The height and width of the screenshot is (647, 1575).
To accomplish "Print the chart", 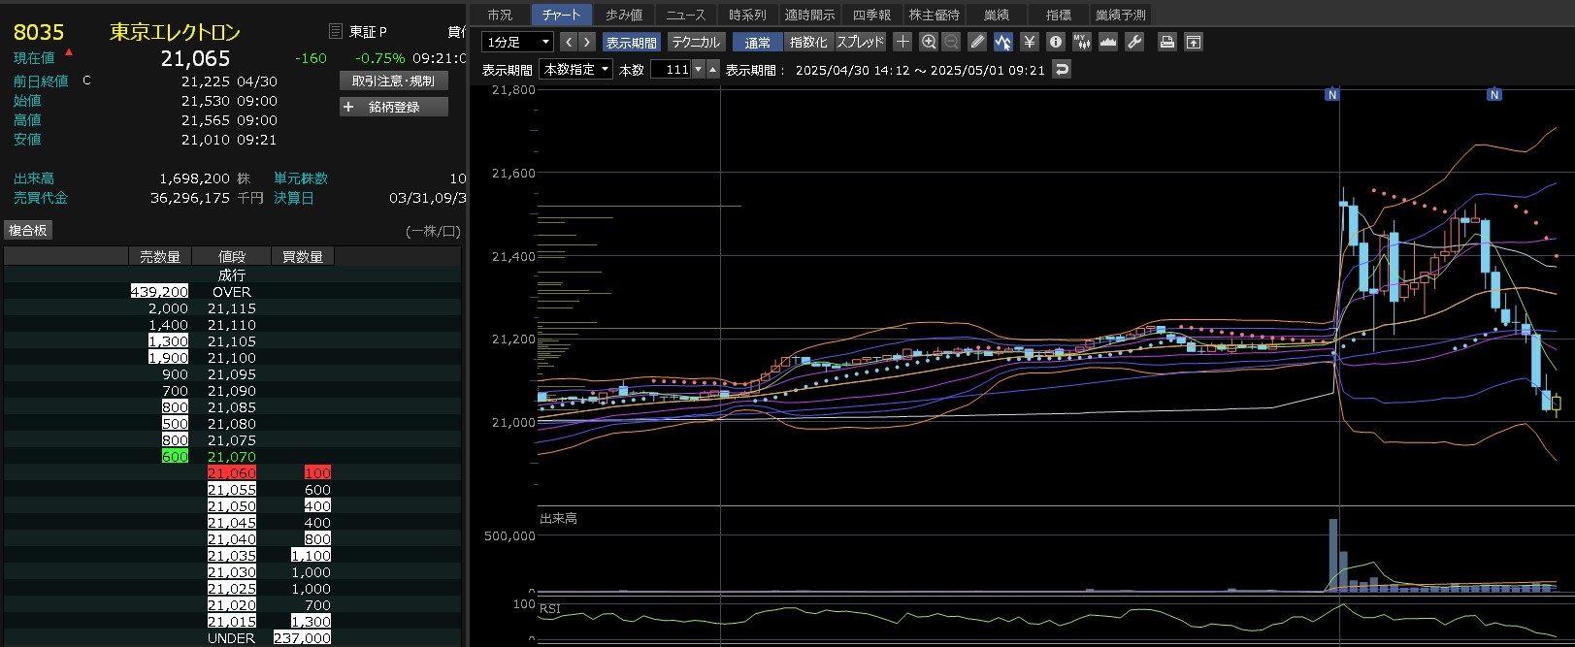I will [1167, 42].
